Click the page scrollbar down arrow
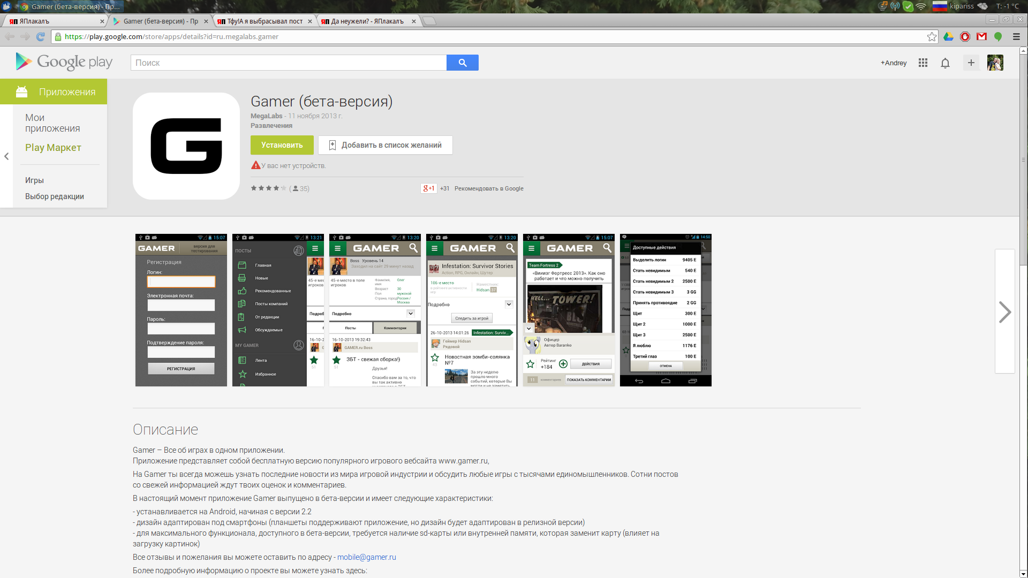1028x578 pixels. (x=1023, y=574)
